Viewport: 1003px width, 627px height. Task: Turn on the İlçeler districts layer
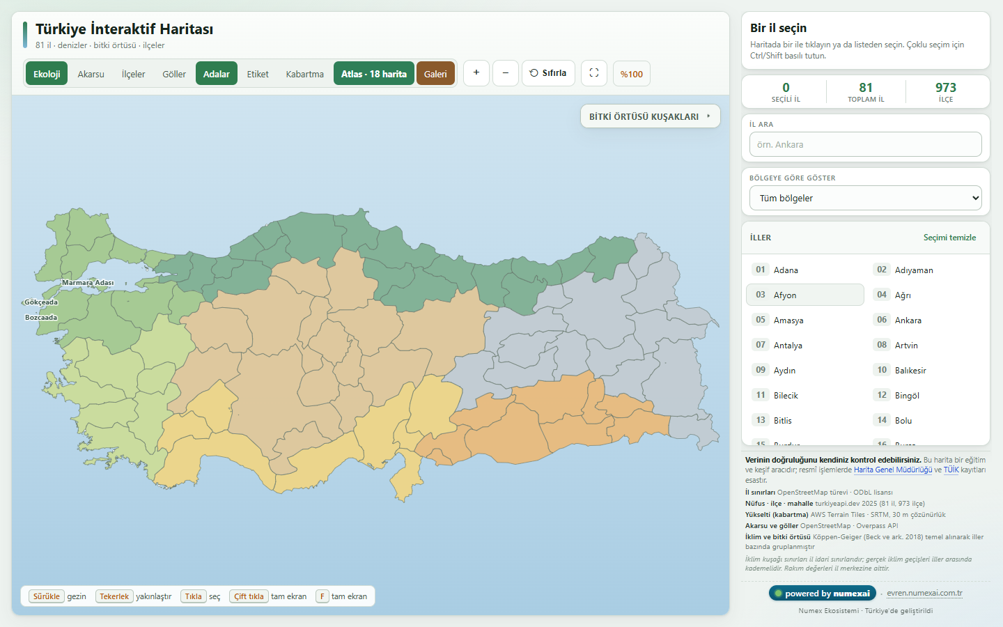(x=134, y=74)
